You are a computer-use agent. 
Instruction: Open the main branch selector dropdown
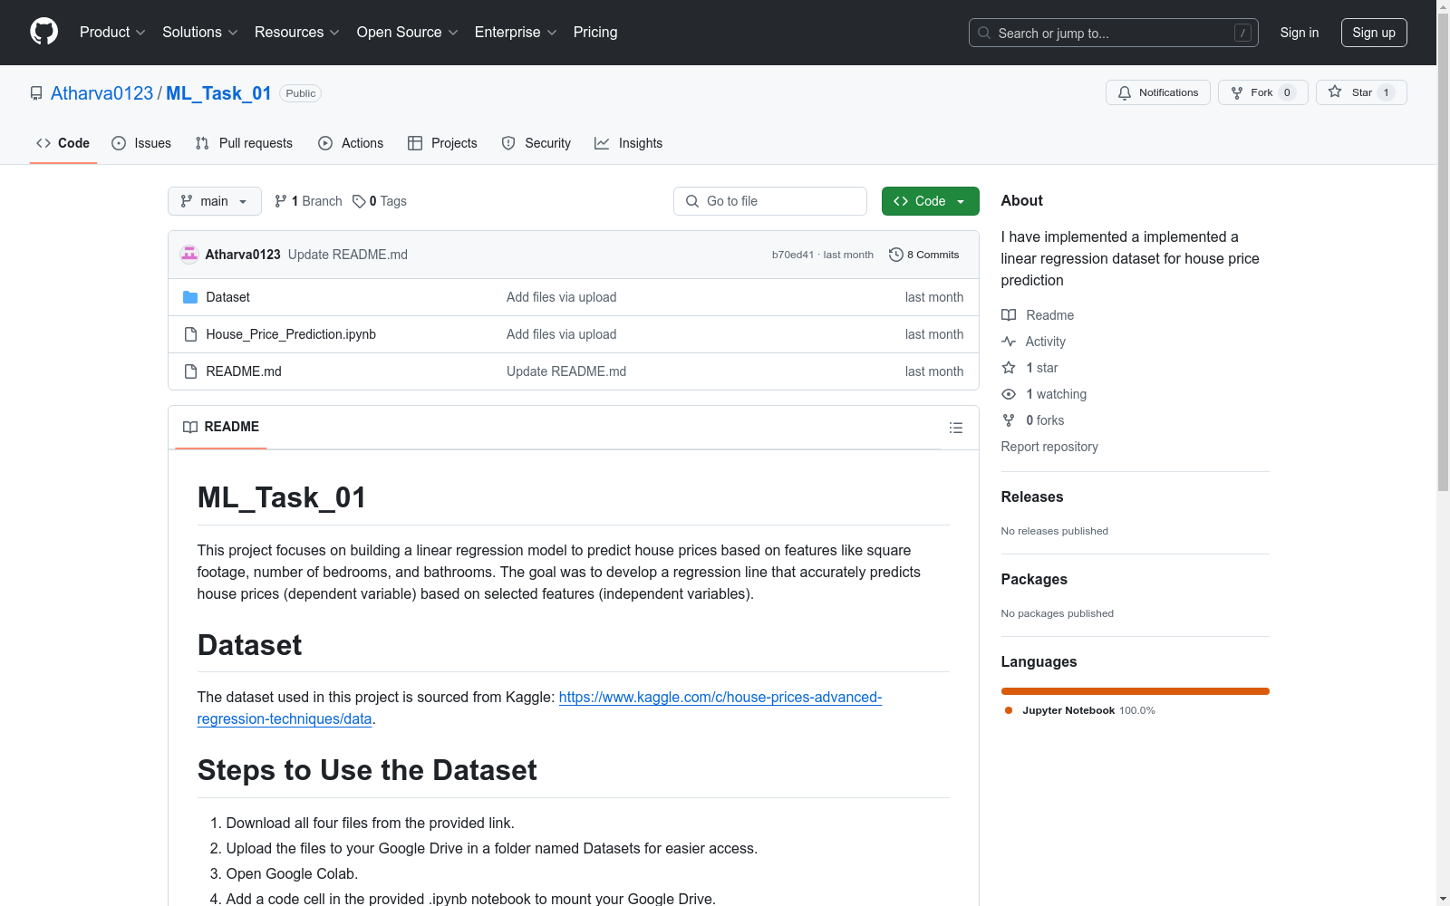(x=215, y=201)
